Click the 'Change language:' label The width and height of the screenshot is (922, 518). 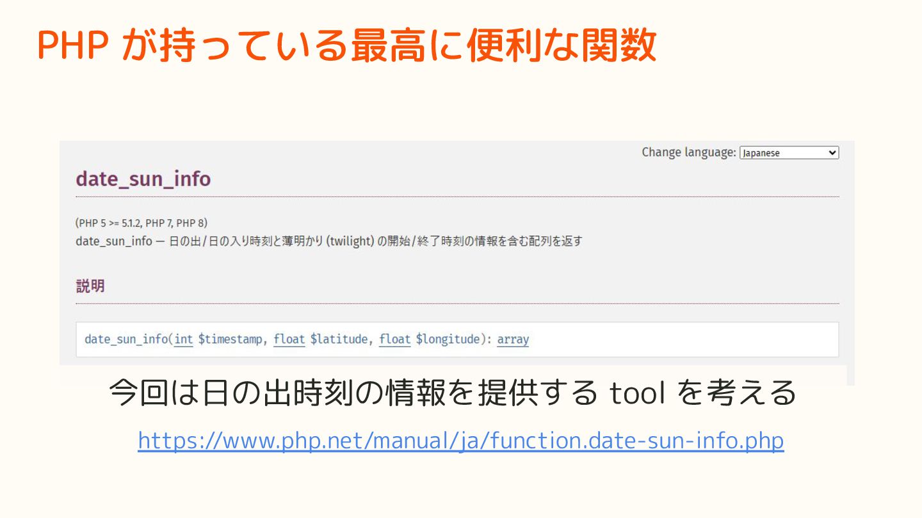coord(689,152)
